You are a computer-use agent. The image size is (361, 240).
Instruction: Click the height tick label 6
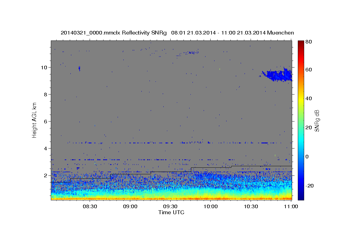46,121
